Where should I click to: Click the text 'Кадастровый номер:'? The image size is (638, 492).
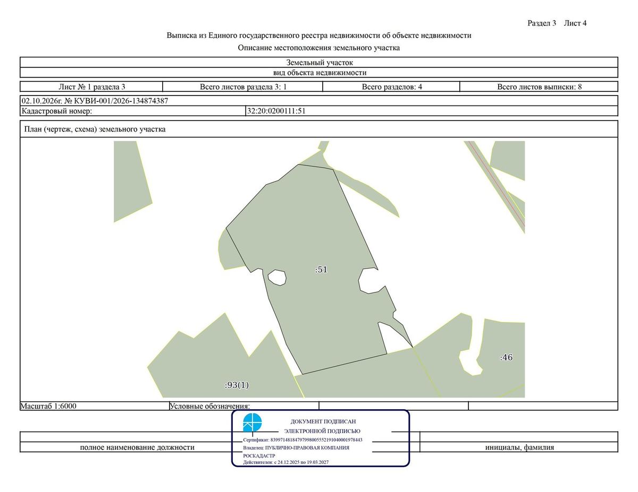[56, 111]
